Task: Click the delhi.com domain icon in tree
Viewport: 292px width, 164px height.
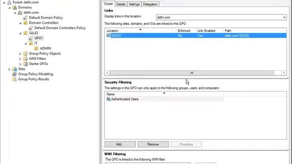Action: [x=20, y=13]
